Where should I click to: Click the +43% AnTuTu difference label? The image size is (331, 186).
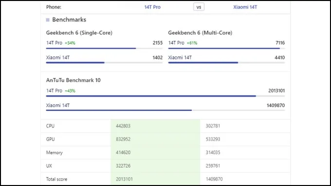[70, 91]
